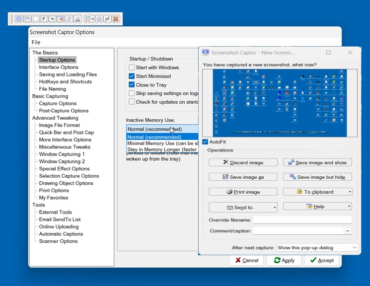Click the red X close icon on quick bar
This screenshot has width=370, height=286.
pos(116,19)
